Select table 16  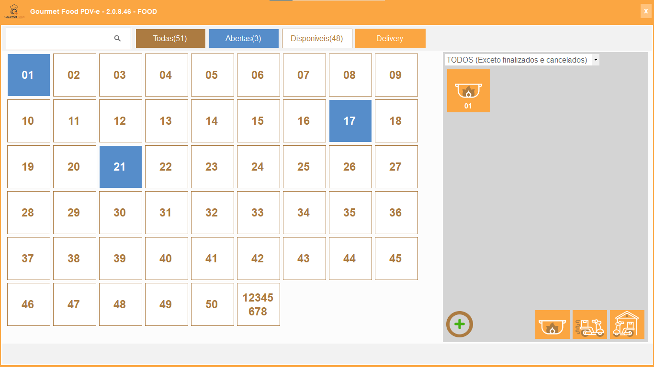(x=304, y=121)
